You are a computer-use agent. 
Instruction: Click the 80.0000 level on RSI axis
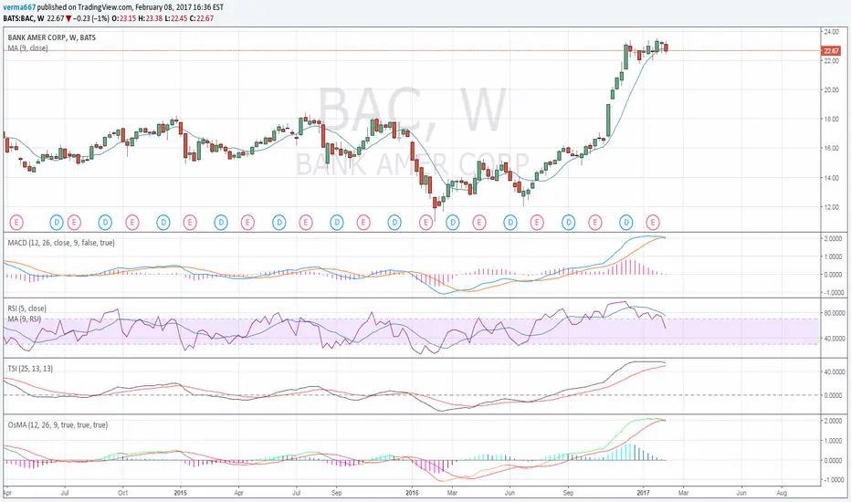(833, 313)
